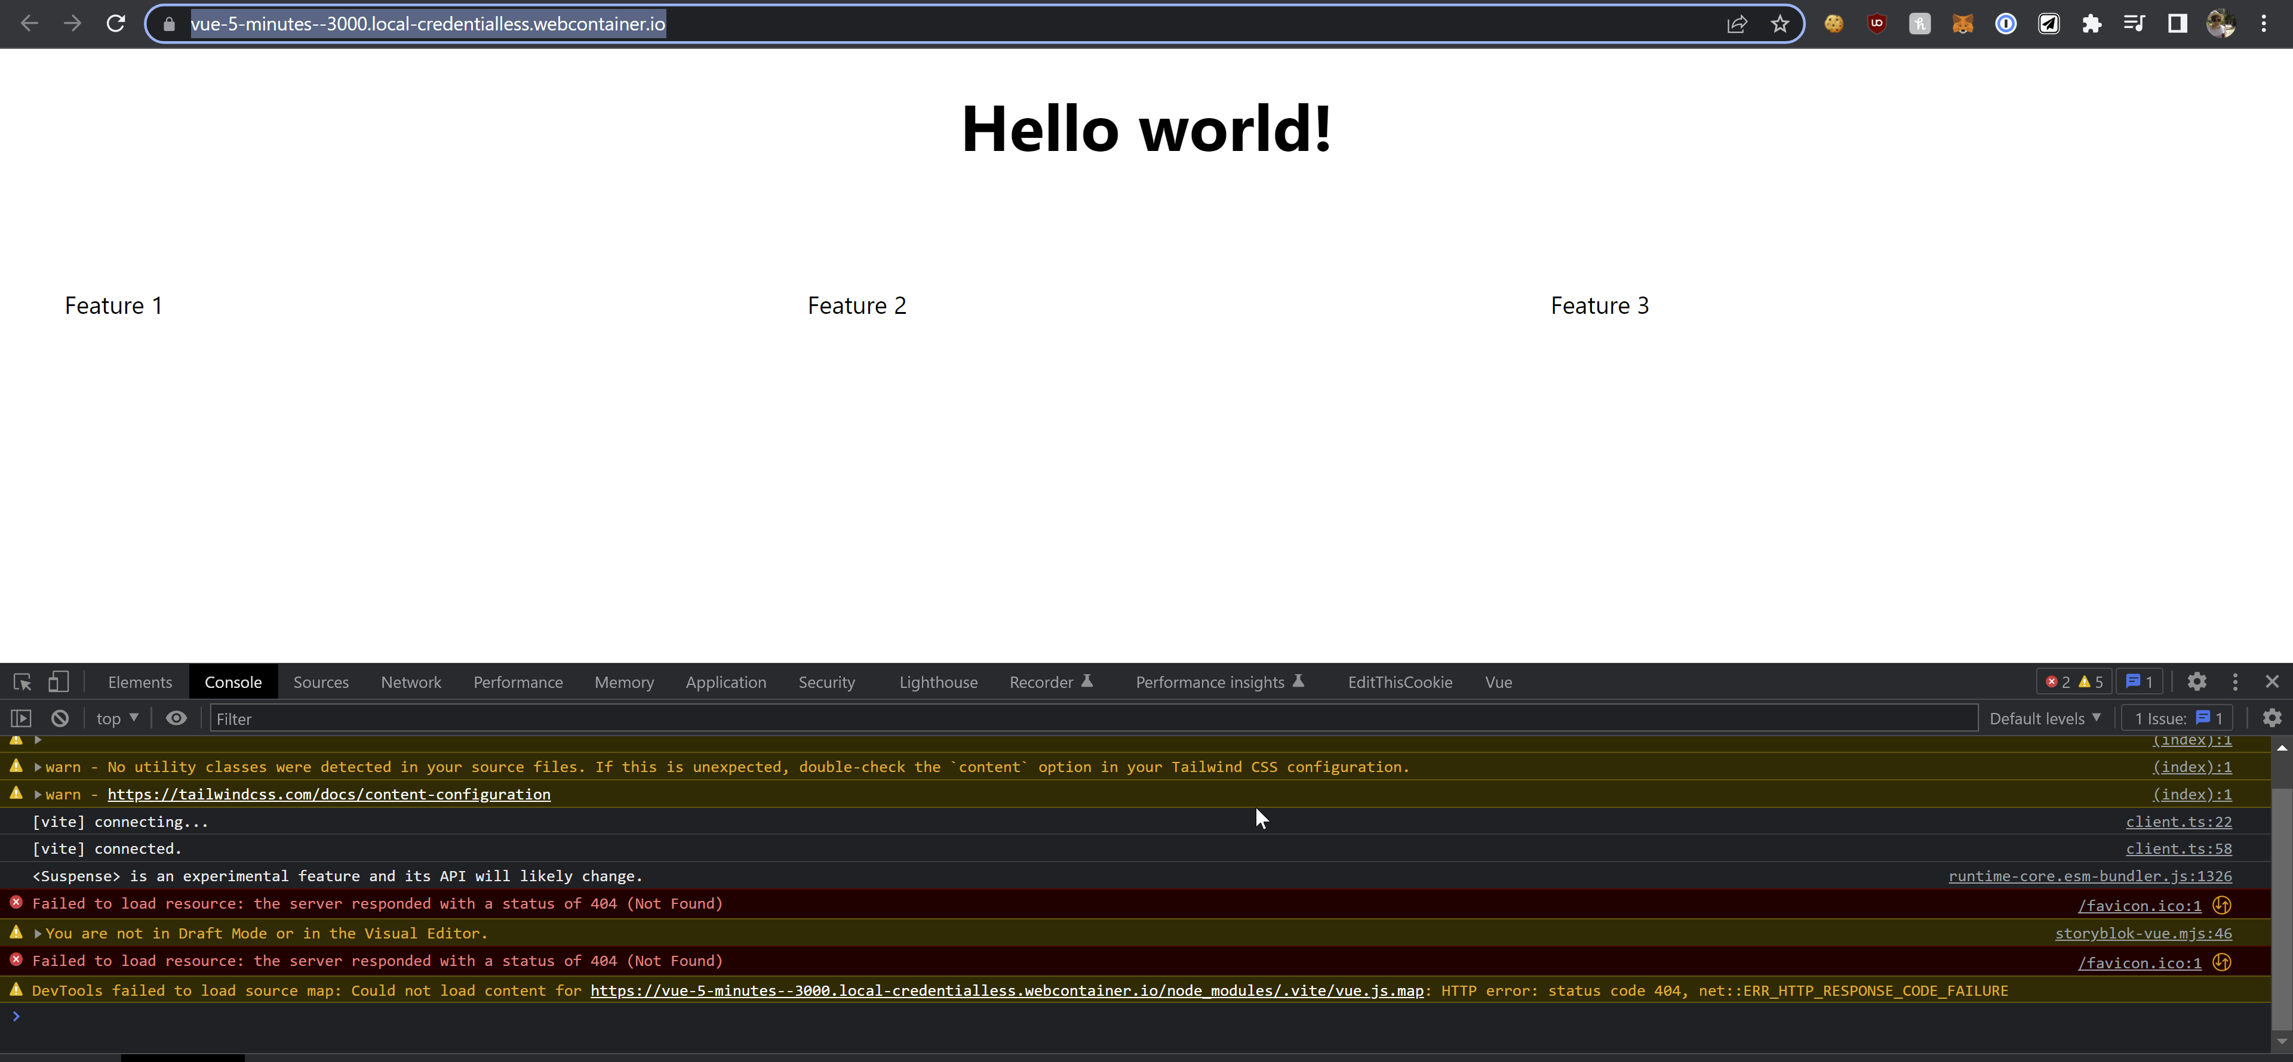Activate the inspect element cursor tool
The width and height of the screenshot is (2293, 1062).
20,681
